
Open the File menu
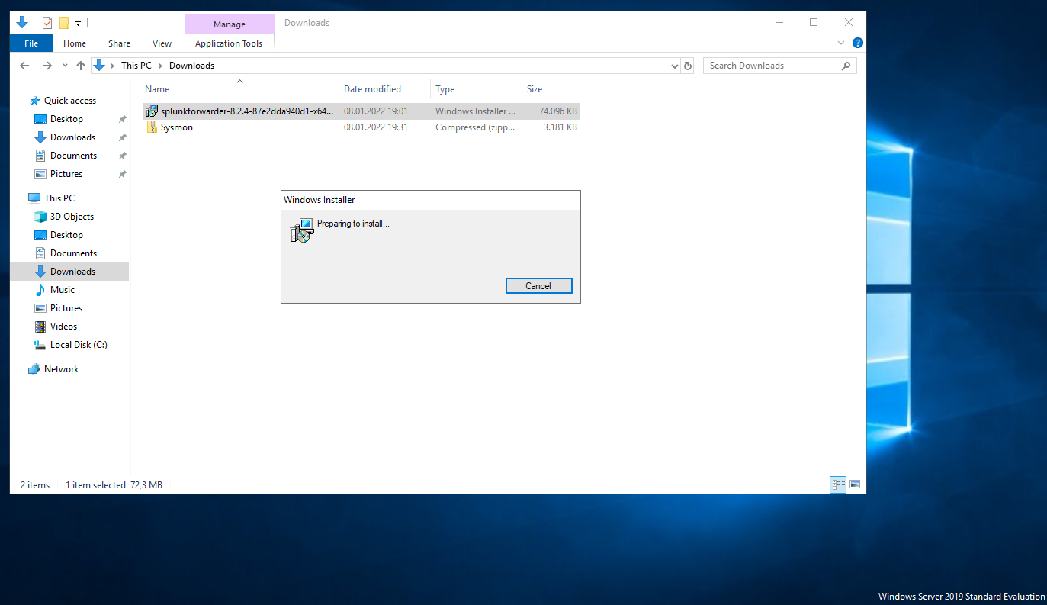31,43
